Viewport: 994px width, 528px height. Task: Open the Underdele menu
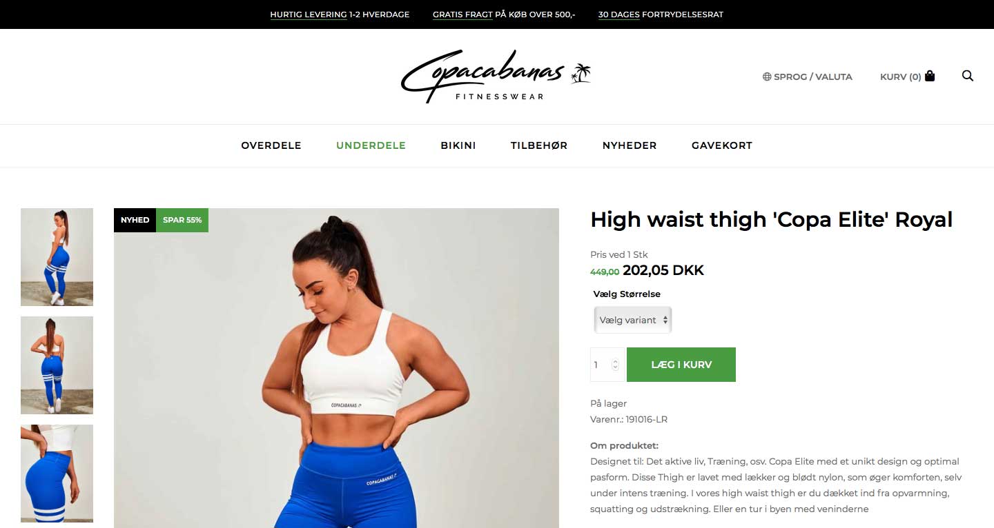371,145
